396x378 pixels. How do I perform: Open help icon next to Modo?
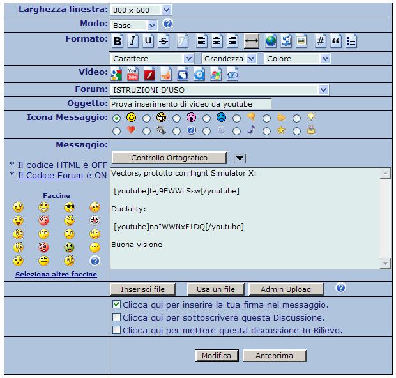[x=168, y=24]
